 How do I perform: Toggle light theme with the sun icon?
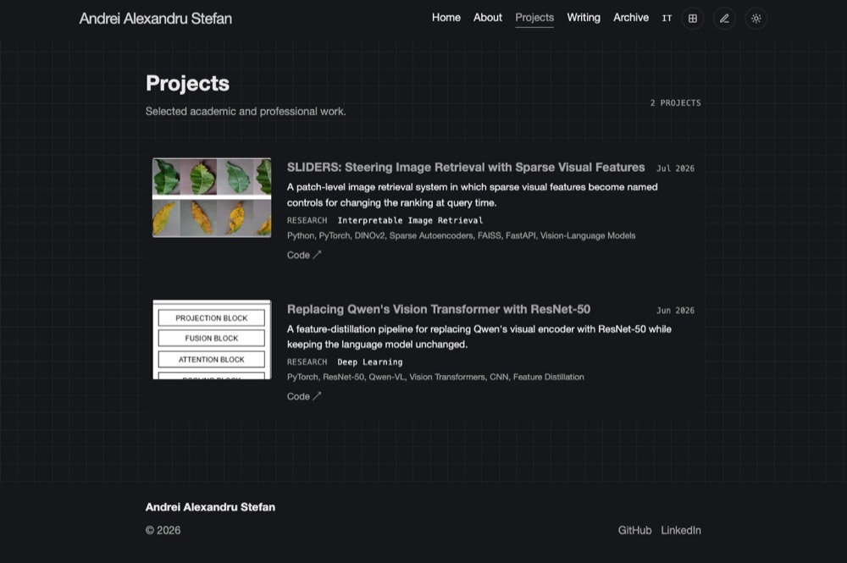coord(756,19)
